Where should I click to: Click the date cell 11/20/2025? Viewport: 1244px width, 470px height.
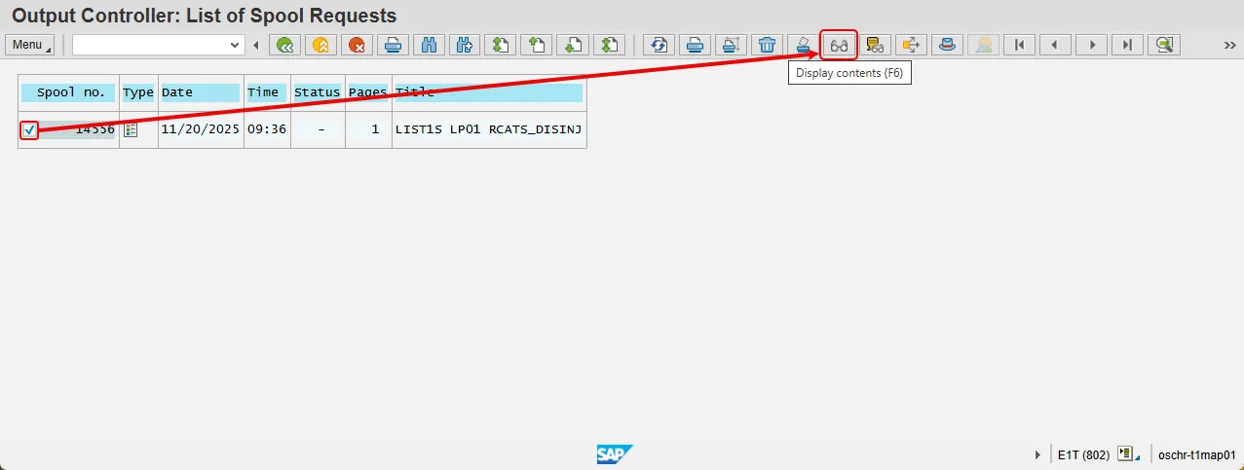click(x=201, y=129)
